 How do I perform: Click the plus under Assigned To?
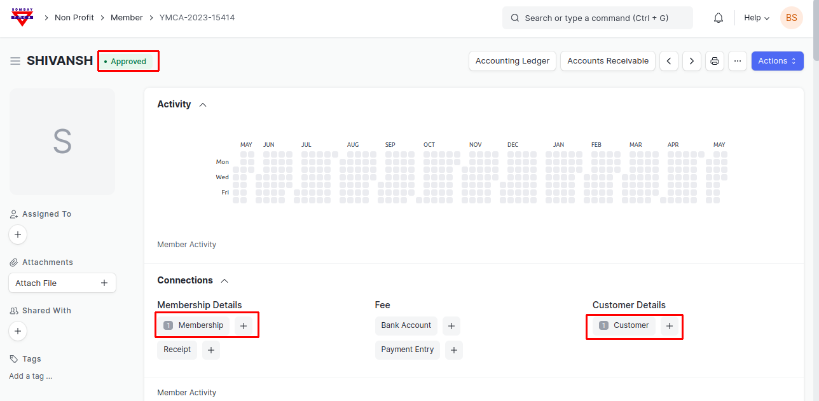click(18, 234)
